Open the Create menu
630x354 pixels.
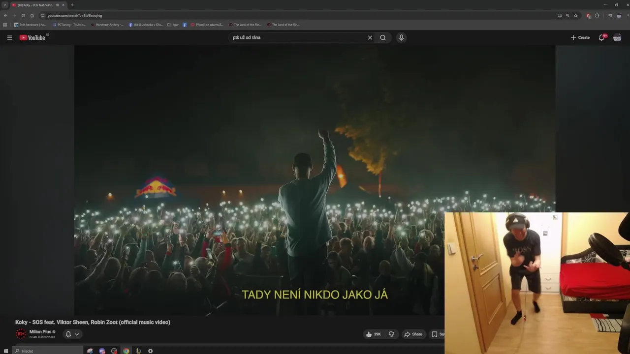pyautogui.click(x=580, y=37)
